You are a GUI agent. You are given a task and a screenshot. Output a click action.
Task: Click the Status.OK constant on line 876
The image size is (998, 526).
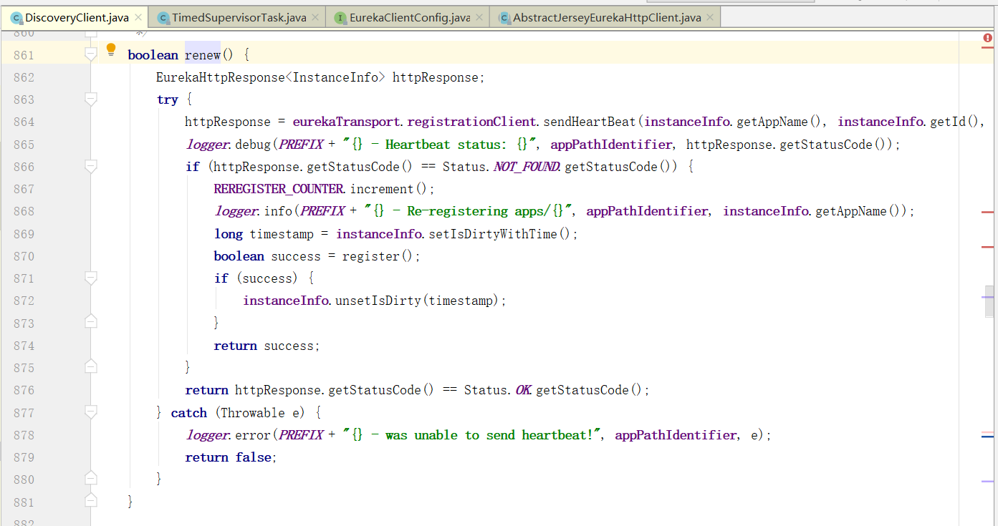click(x=497, y=390)
